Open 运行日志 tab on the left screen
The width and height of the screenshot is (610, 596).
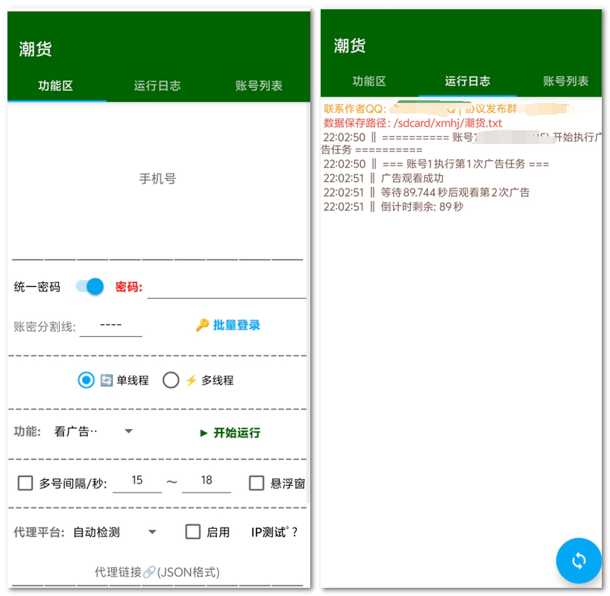point(157,86)
